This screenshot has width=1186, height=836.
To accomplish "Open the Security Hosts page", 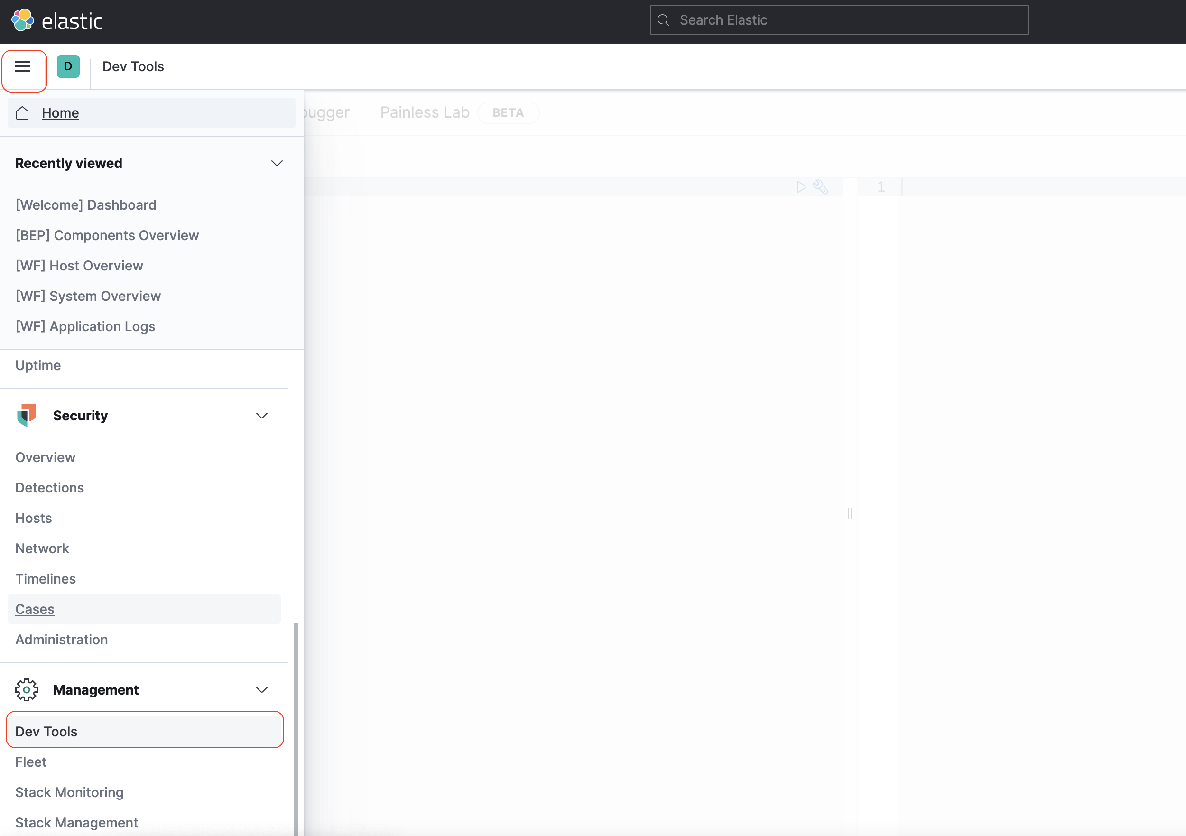I will coord(34,518).
